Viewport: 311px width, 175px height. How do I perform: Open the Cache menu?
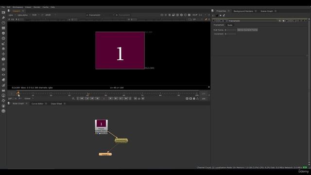click(x=45, y=7)
